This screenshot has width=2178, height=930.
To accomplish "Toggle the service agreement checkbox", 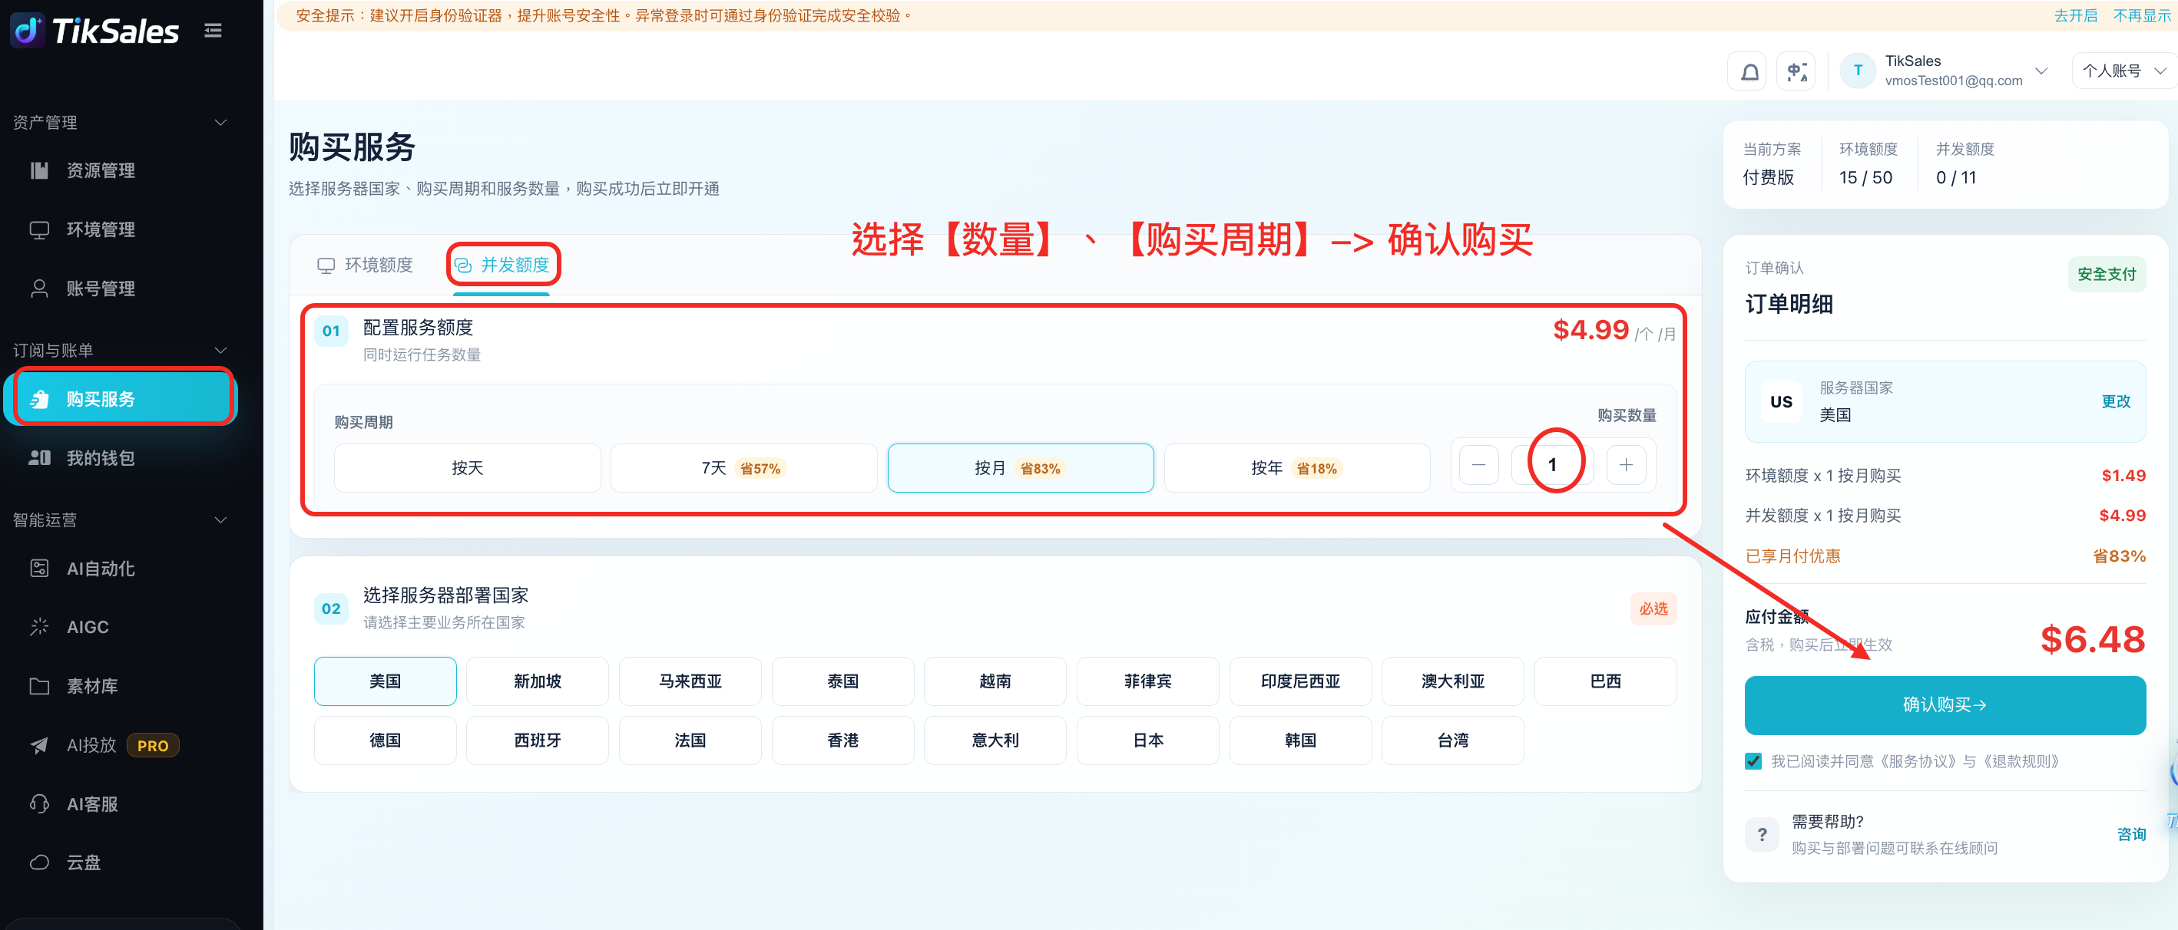I will click(1753, 761).
